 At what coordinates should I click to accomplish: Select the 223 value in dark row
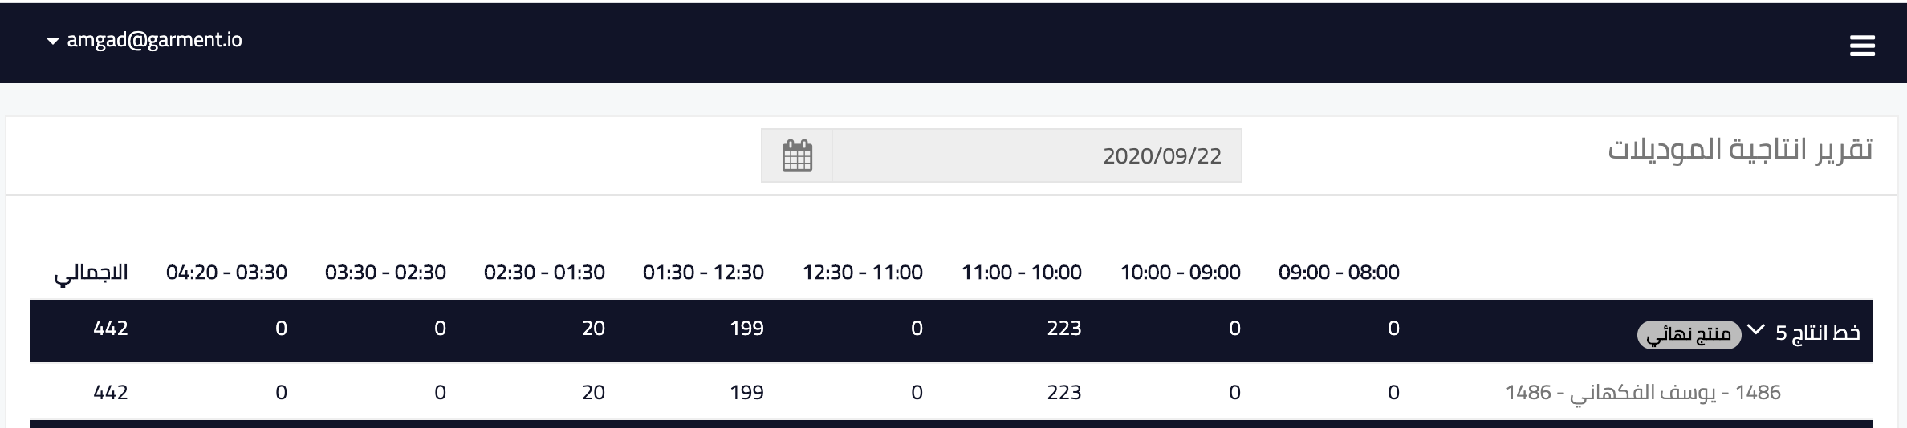[1064, 328]
